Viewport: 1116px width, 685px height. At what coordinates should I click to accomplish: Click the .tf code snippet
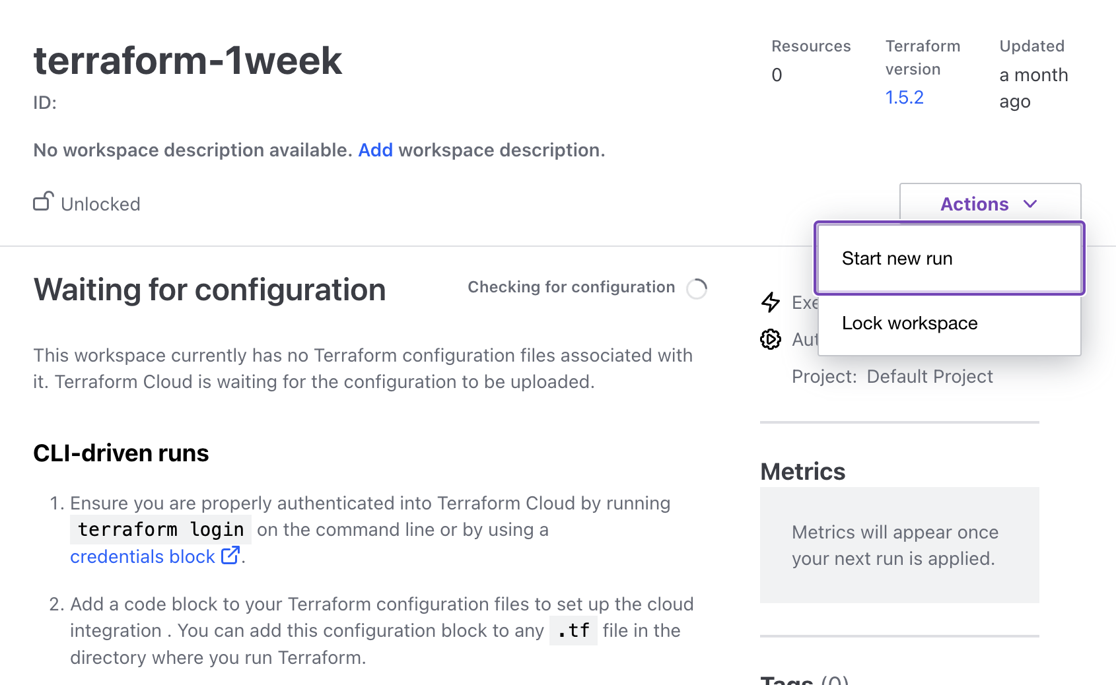tap(573, 631)
